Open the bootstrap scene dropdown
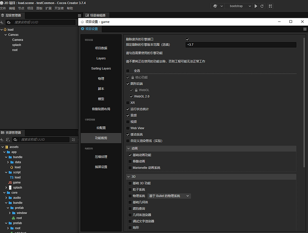The width and height of the screenshot is (308, 233). (240, 6)
